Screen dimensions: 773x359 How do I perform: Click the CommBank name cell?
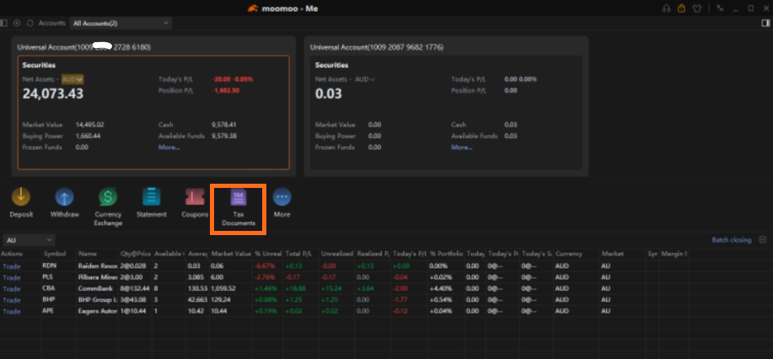pyautogui.click(x=94, y=288)
